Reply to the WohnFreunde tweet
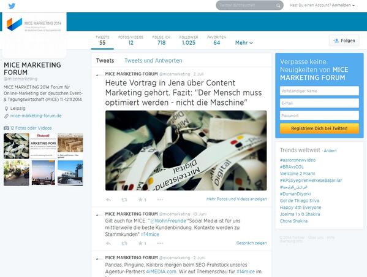 pos(108,243)
